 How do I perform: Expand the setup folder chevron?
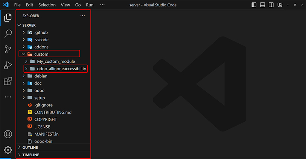point(23,98)
